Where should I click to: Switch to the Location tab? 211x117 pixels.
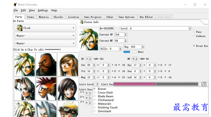74,17
